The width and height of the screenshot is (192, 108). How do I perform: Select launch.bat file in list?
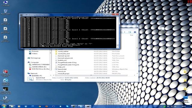pos(62,69)
